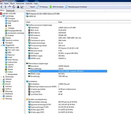Screen dimensions: 131x114
Task: Go back with the left arrow icon
Action: [x=2, y=7]
